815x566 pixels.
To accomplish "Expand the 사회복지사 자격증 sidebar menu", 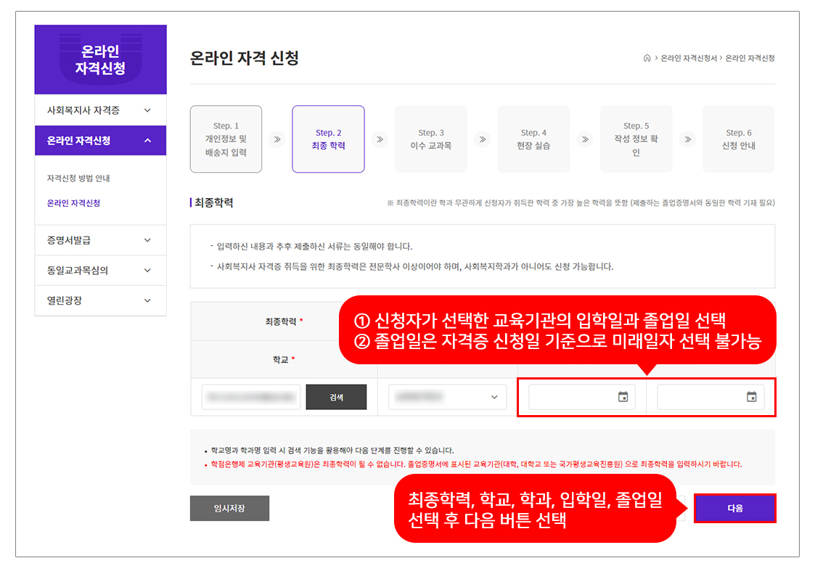I will tap(100, 110).
